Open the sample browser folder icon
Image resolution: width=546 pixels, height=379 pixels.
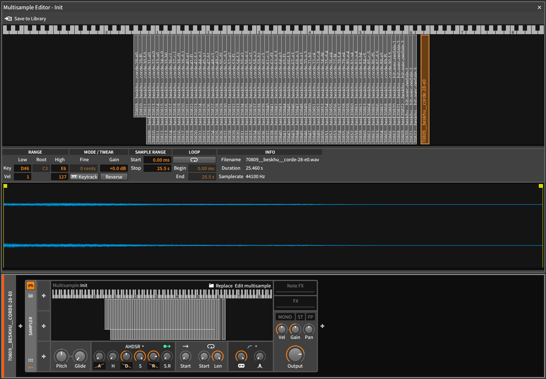(30, 295)
